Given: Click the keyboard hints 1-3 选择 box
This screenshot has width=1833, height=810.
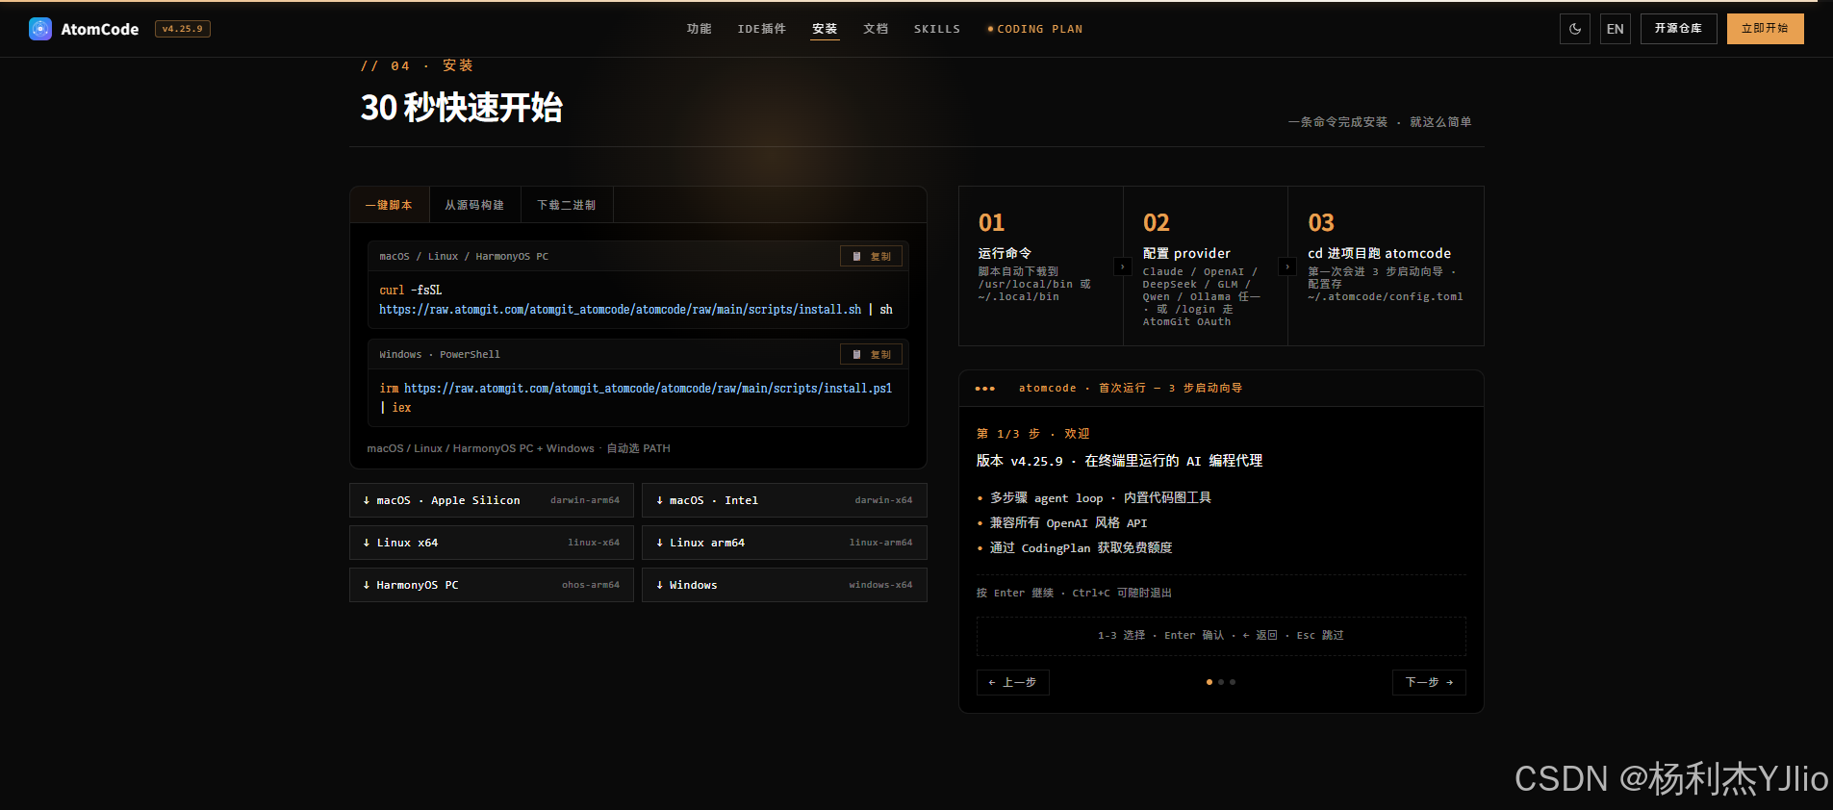Looking at the screenshot, I should tap(1221, 636).
